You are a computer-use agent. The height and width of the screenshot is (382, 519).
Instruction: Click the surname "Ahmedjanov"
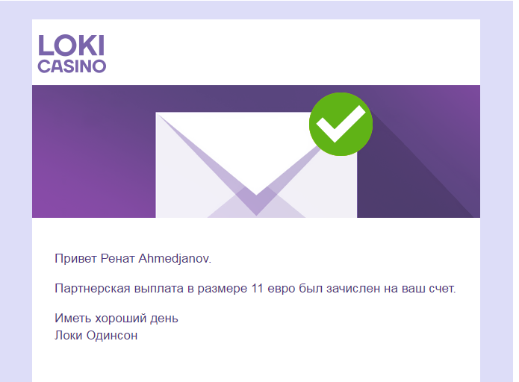[x=175, y=259]
